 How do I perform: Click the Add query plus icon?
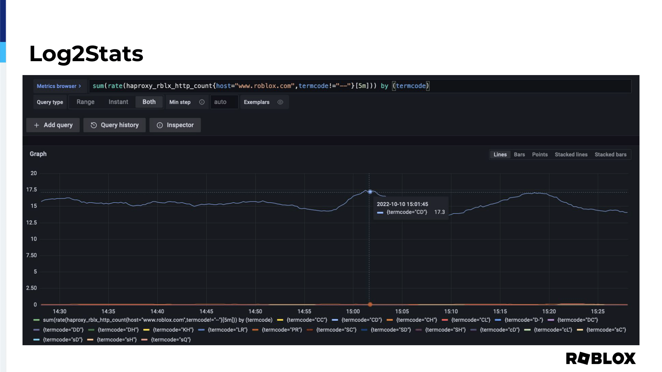point(36,125)
